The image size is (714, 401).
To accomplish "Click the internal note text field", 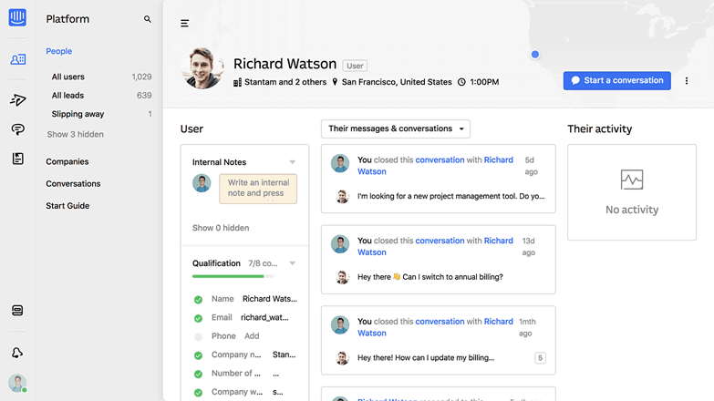I will pyautogui.click(x=258, y=189).
